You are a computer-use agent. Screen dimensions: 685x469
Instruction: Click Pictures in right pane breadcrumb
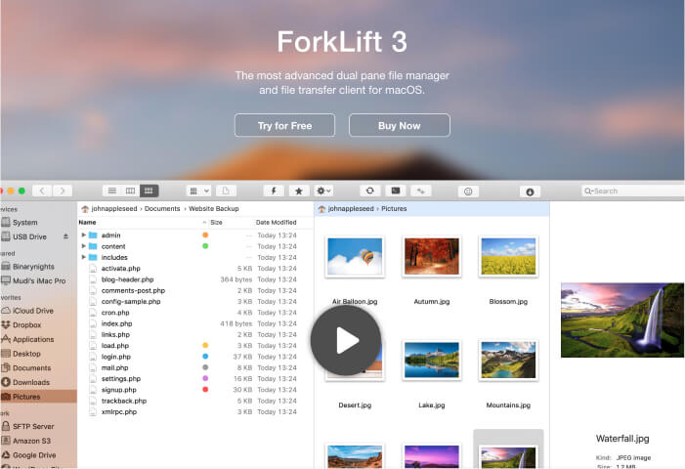(x=394, y=209)
